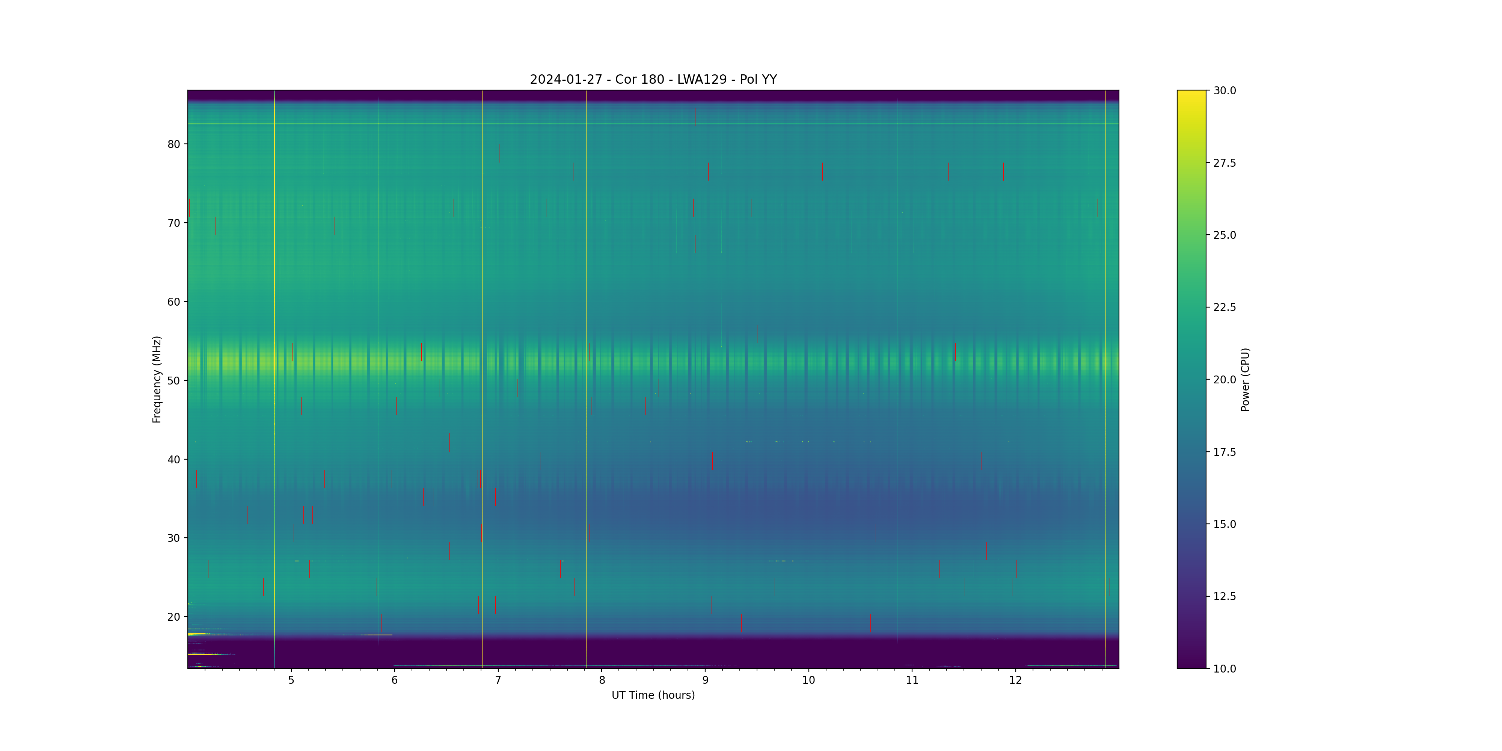Click the 'Power (CPU)' colorbar label
Viewport: 1502px width, 751px height.
tap(1245, 380)
